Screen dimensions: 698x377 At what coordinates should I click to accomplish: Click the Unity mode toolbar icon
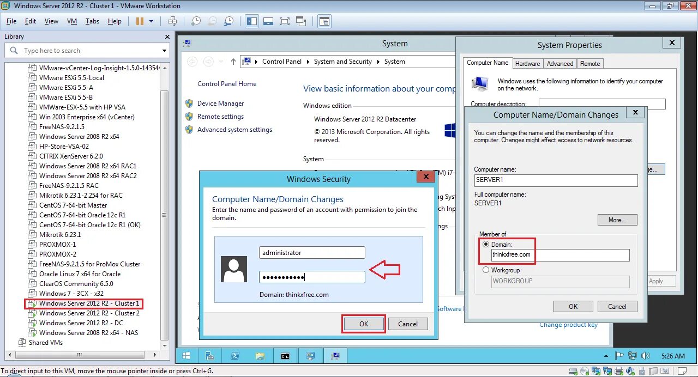[301, 21]
